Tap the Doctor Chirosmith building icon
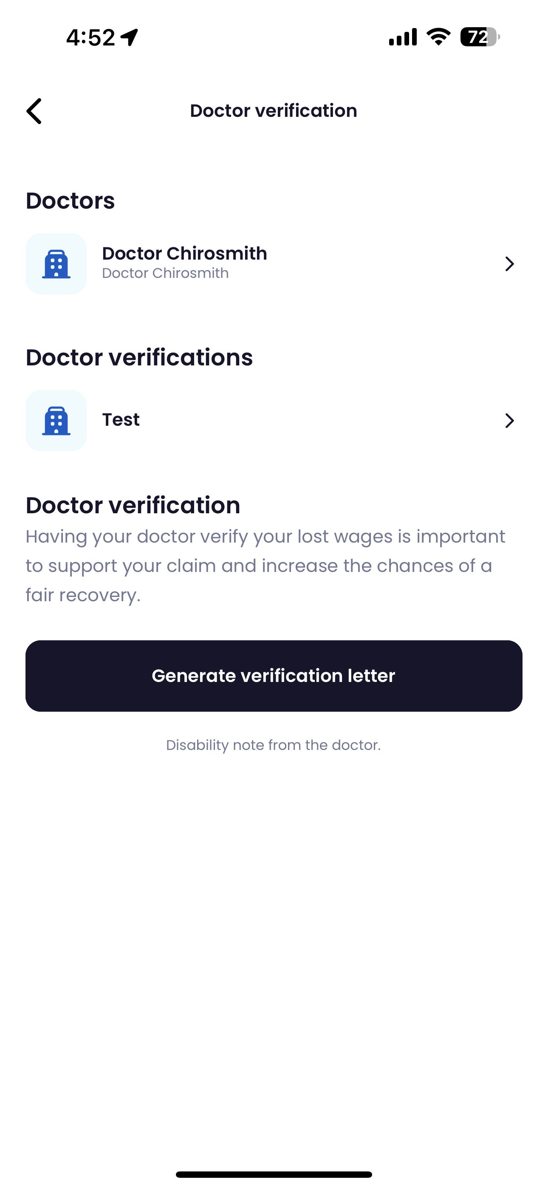548x1188 pixels. [56, 263]
